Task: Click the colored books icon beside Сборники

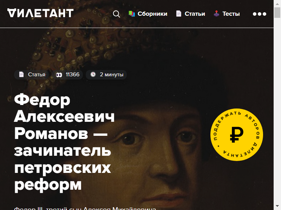Action: (x=131, y=14)
